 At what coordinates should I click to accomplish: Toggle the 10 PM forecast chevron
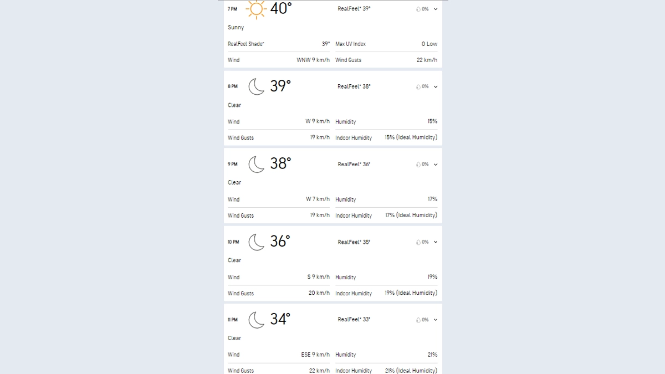point(436,242)
